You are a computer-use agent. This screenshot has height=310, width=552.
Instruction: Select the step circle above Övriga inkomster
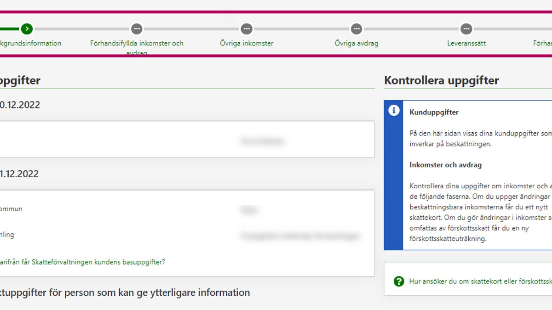[247, 29]
